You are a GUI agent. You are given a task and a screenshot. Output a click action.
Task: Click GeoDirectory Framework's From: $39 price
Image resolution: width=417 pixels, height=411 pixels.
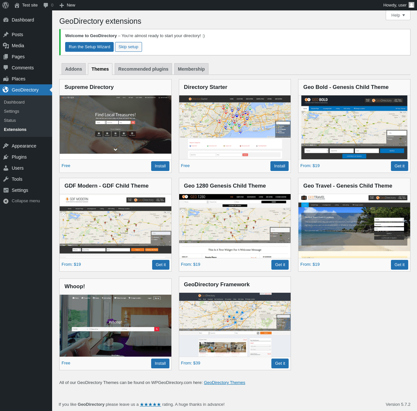click(x=191, y=363)
